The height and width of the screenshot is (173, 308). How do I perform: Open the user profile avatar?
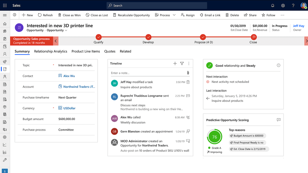[304, 5]
